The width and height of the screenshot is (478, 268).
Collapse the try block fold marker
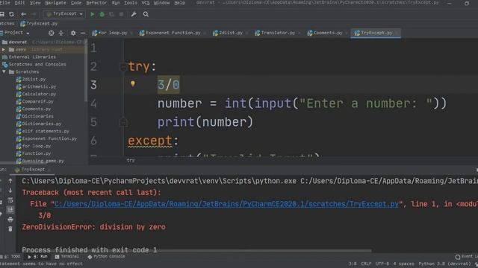tap(123, 67)
